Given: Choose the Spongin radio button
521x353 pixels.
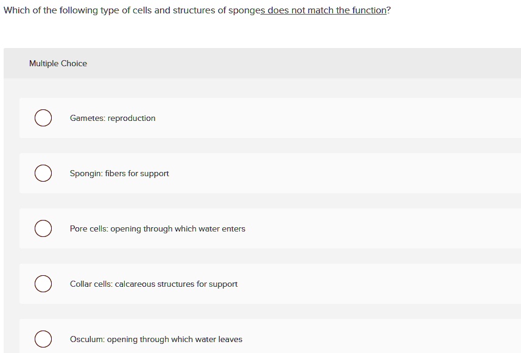Looking at the screenshot, I should tap(43, 173).
